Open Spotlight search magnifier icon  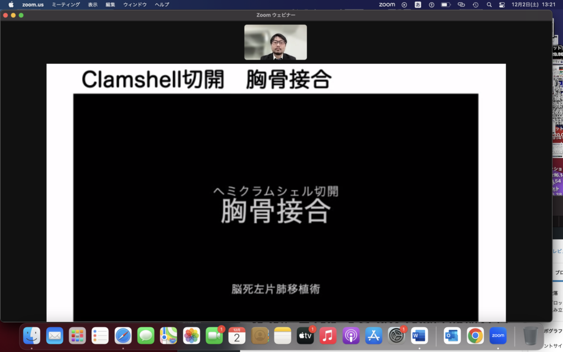[489, 4]
